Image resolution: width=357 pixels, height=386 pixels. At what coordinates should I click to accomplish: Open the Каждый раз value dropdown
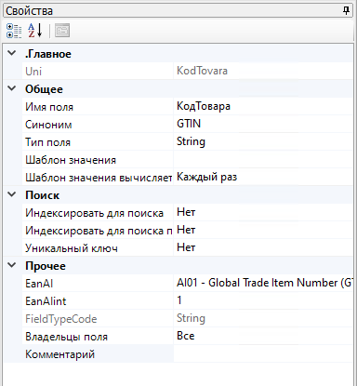point(263,177)
